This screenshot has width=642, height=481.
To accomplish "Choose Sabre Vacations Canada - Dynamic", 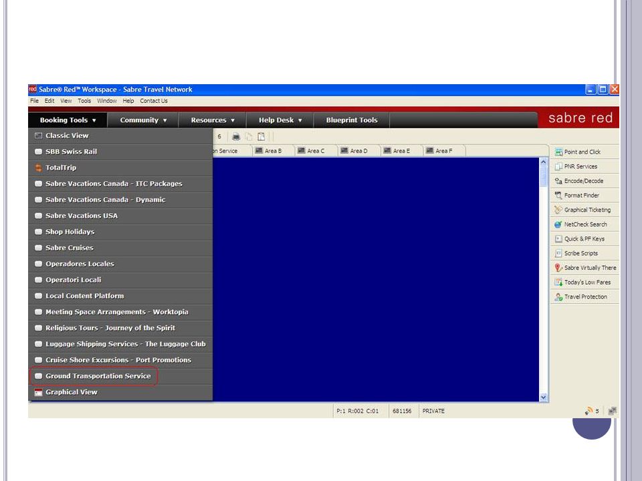I will [121, 200].
